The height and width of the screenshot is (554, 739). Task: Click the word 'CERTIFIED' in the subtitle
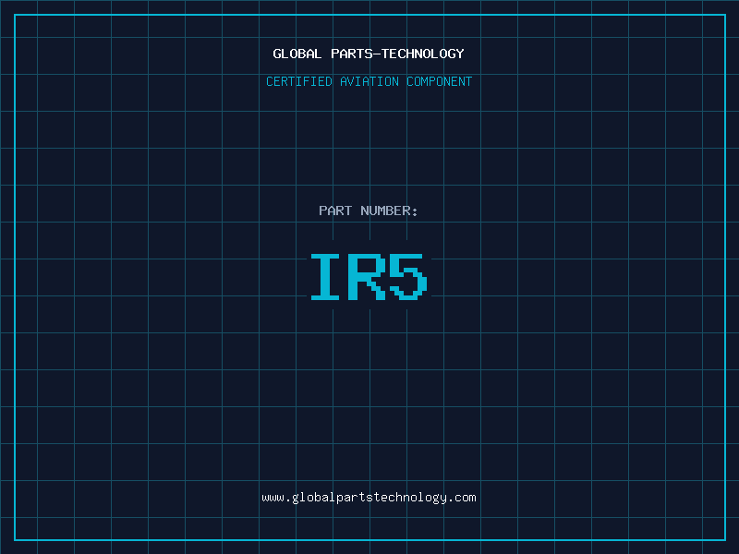299,81
